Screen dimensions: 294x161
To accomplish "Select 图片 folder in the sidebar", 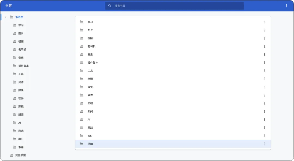I will [x=21, y=33].
